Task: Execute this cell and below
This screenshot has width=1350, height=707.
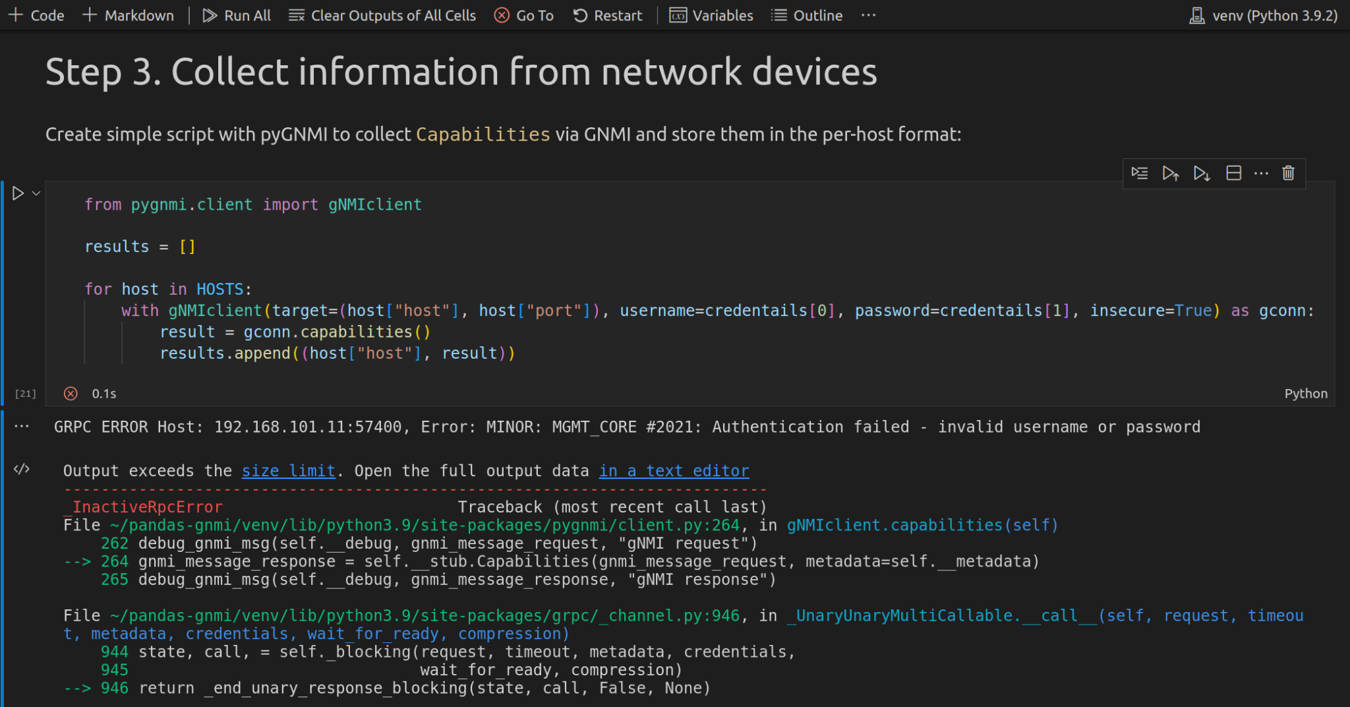Action: 1202,173
